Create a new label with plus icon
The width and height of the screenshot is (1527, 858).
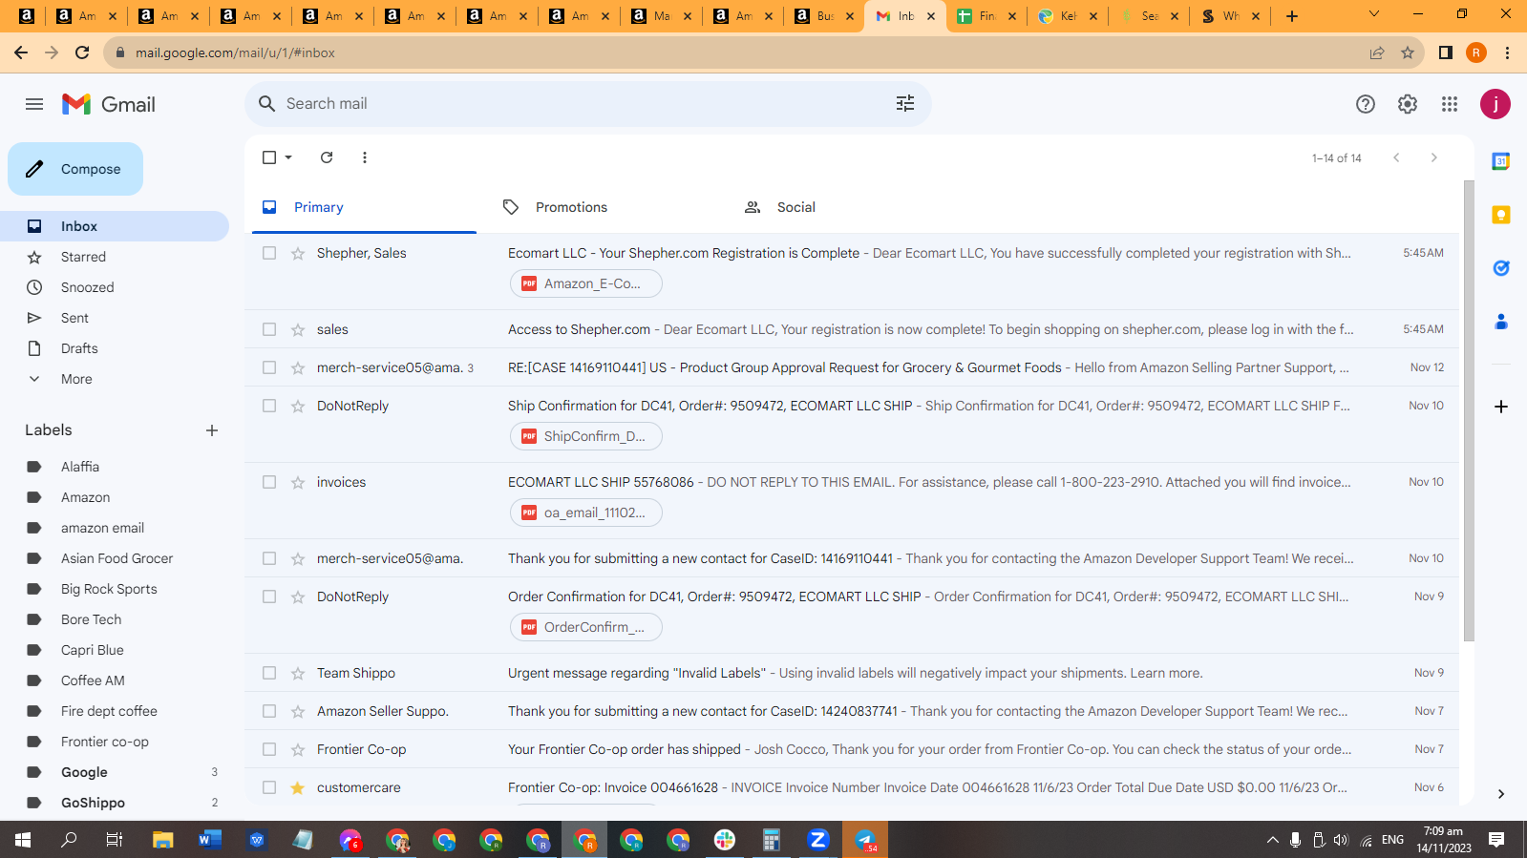point(212,430)
